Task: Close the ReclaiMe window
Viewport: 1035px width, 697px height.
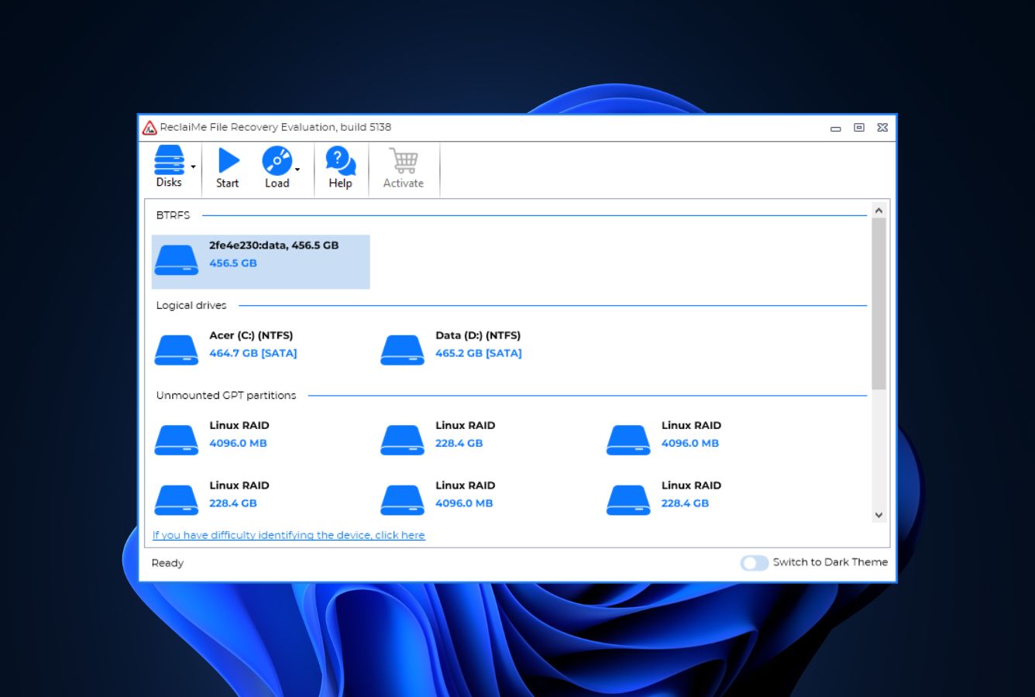Action: click(x=882, y=128)
